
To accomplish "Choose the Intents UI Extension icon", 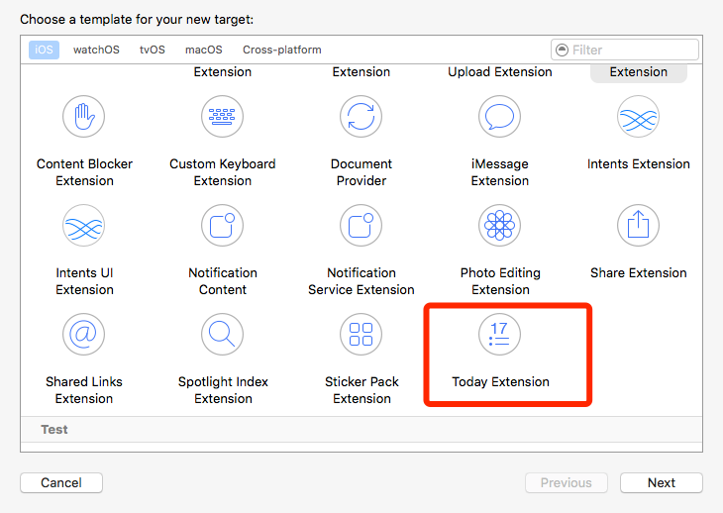I will (84, 226).
